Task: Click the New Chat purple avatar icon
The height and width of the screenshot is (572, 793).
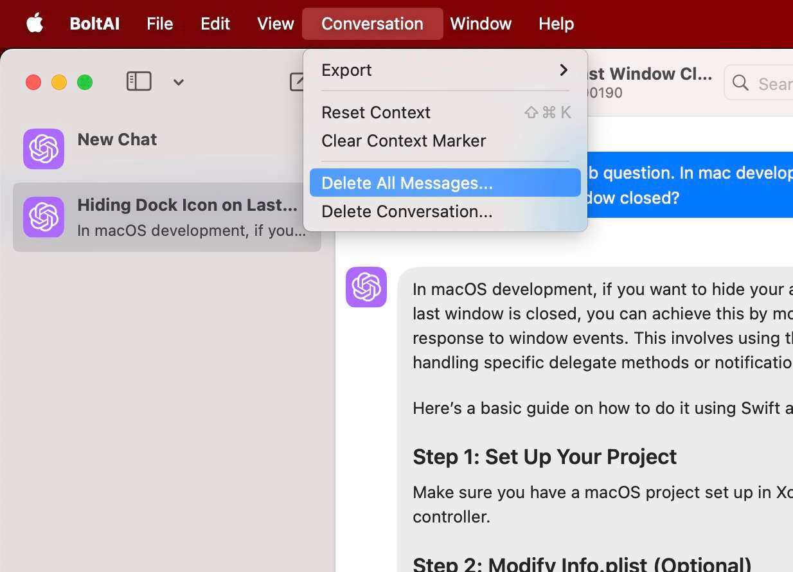Action: coord(44,148)
